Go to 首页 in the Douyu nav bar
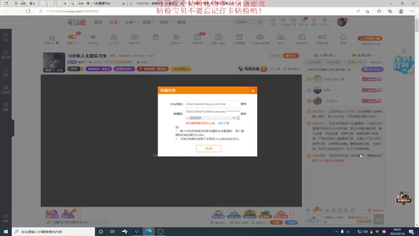The height and width of the screenshot is (236, 419). pyautogui.click(x=98, y=22)
